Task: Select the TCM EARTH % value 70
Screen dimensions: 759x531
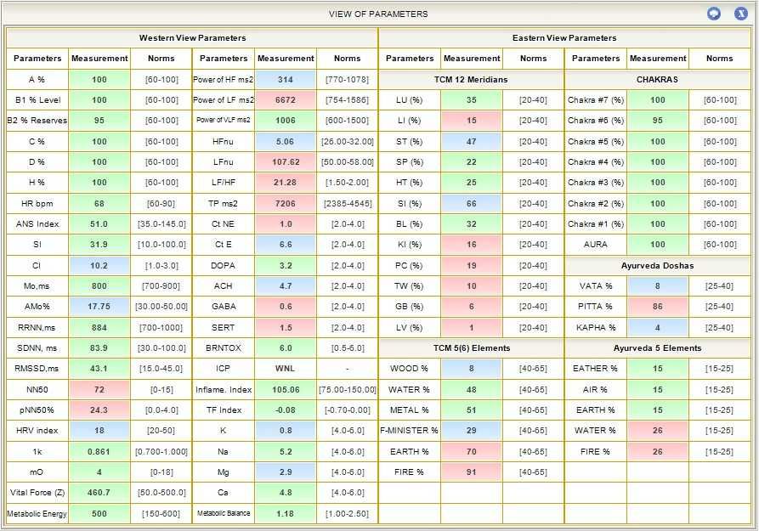Action: point(472,452)
